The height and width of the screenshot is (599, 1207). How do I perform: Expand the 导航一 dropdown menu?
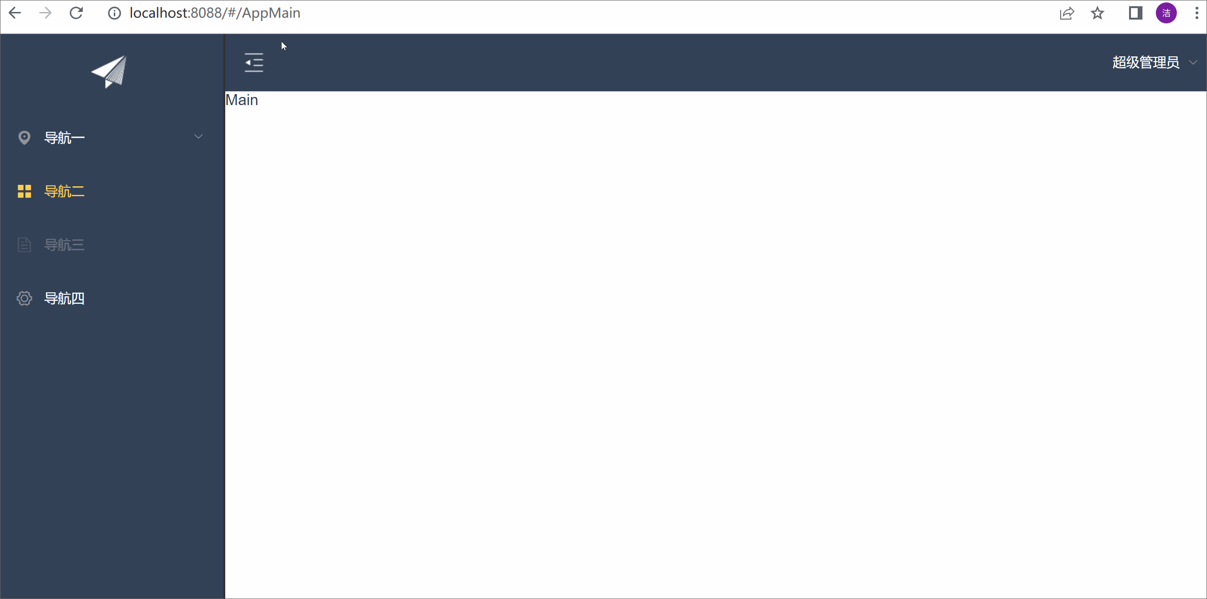click(111, 137)
